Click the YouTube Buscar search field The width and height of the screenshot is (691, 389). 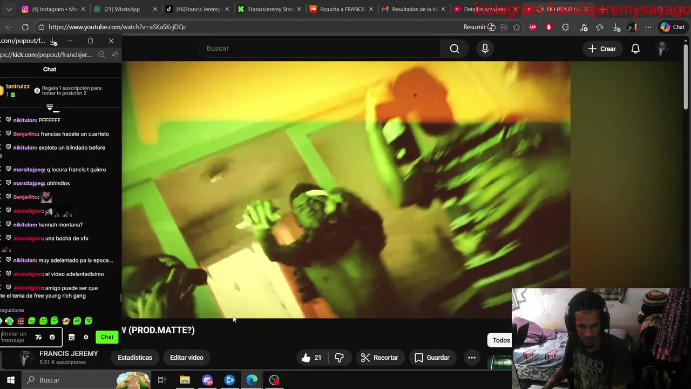320,49
